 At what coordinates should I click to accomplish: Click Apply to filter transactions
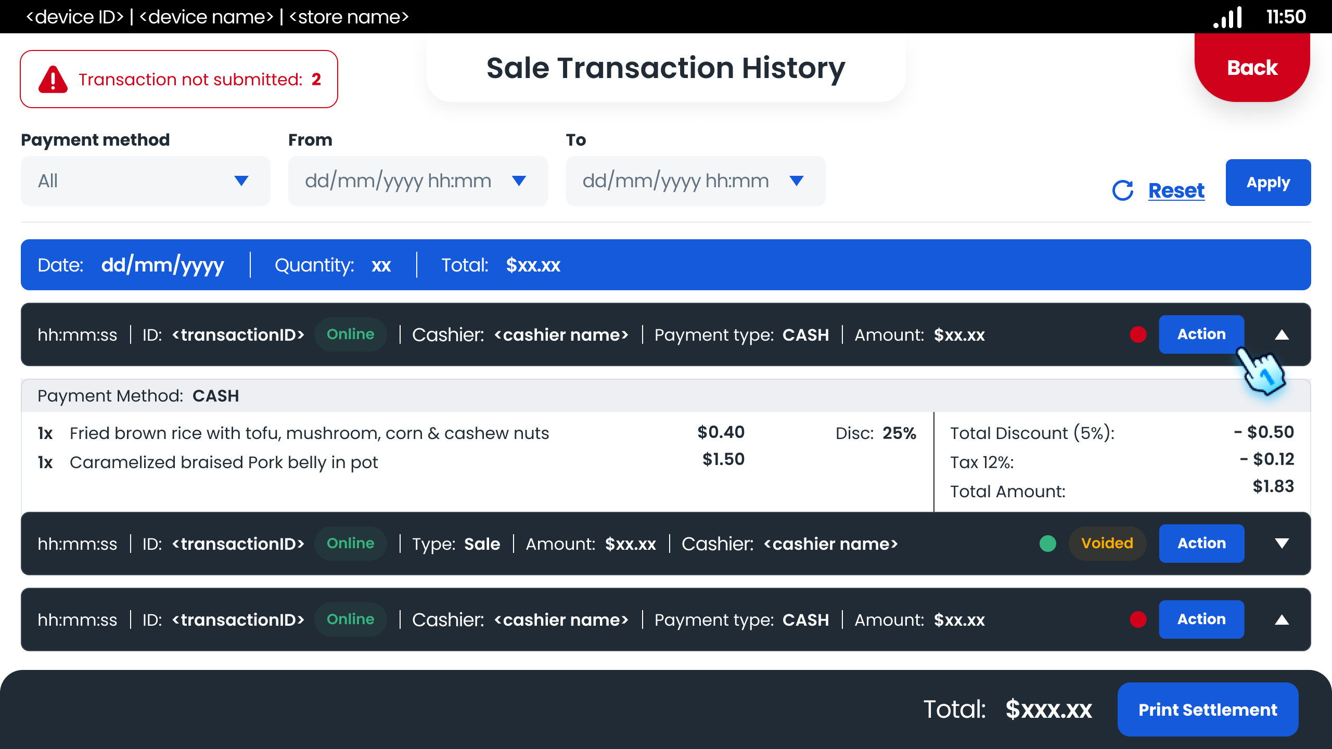(x=1269, y=182)
